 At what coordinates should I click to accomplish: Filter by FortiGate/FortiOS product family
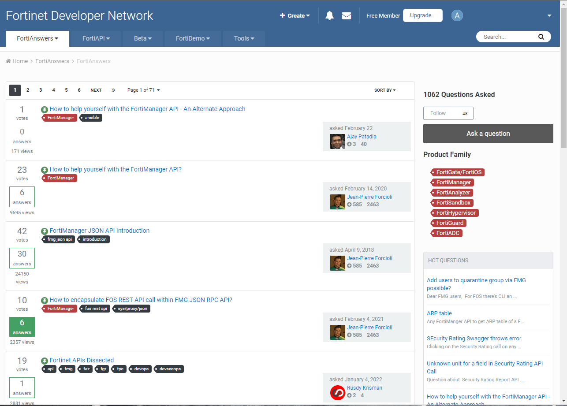point(458,172)
